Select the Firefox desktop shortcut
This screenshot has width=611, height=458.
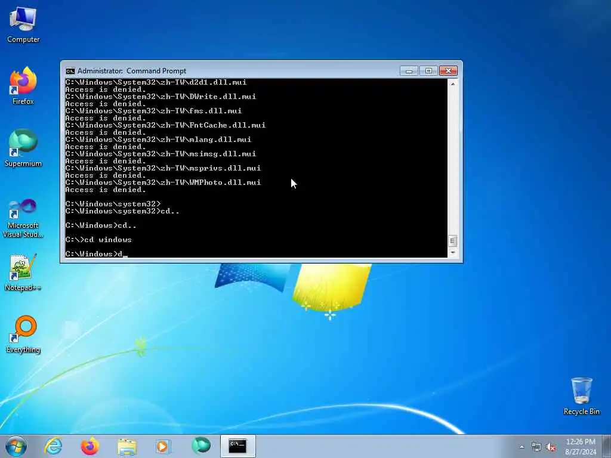tap(23, 86)
